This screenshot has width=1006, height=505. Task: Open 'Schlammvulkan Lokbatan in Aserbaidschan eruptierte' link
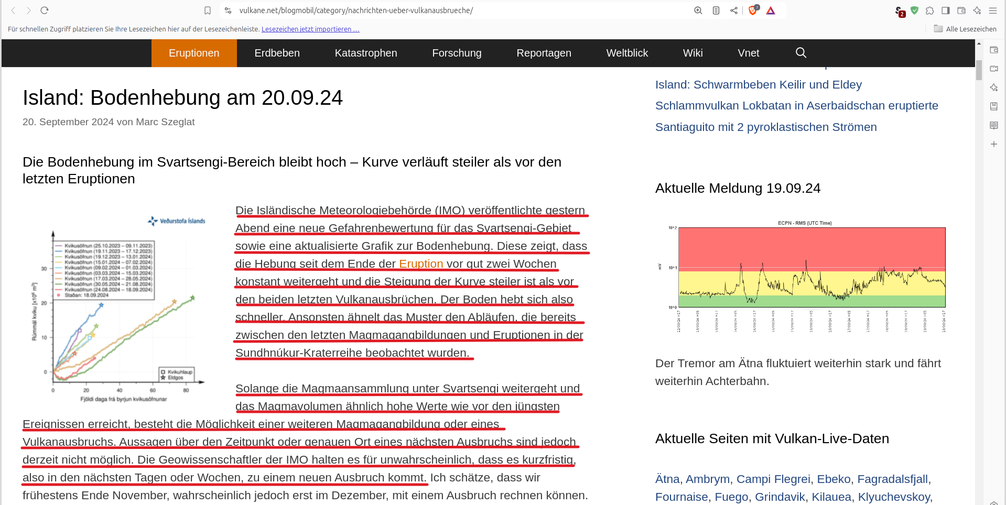797,106
